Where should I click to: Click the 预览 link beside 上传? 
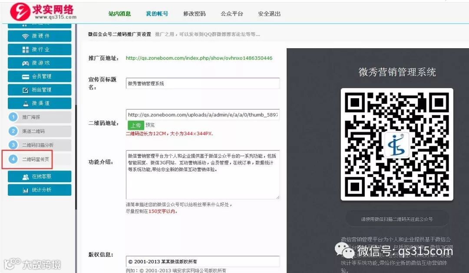pos(150,125)
